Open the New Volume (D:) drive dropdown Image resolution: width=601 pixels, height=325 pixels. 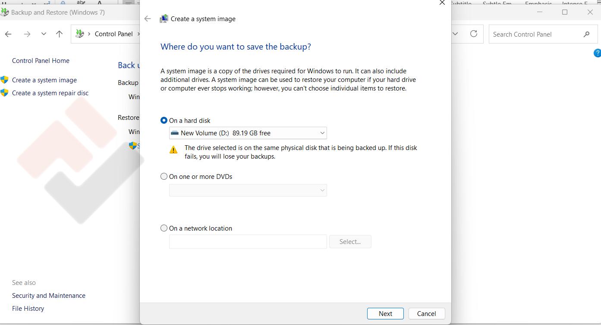coord(248,133)
